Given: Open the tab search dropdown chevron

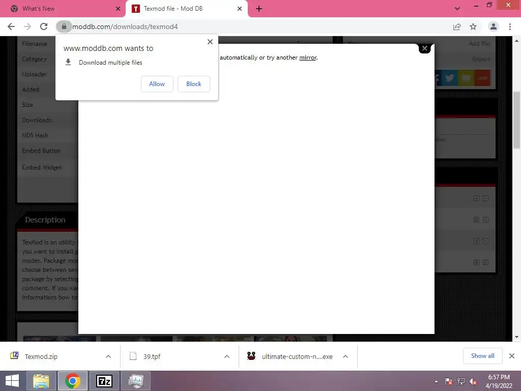Looking at the screenshot, I should [x=457, y=9].
